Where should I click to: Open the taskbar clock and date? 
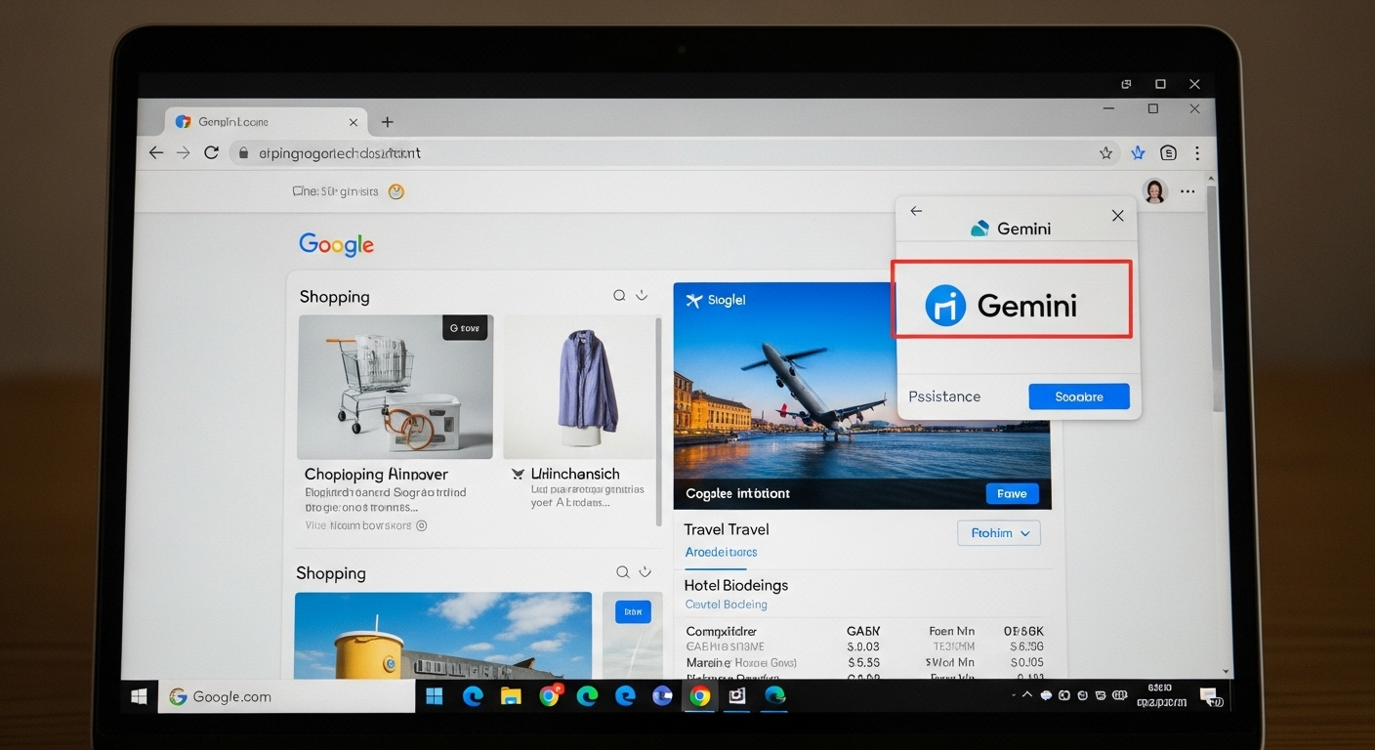(x=1160, y=695)
